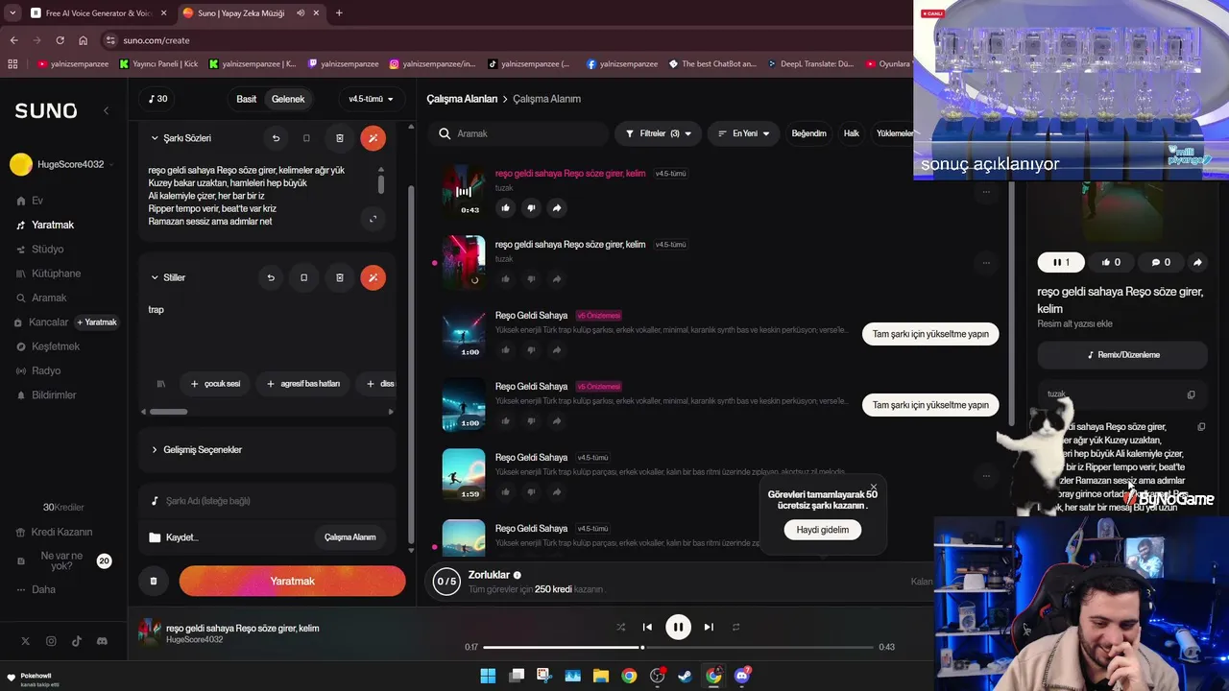Click Haydi gidelim button
Image resolution: width=1229 pixels, height=691 pixels.
point(823,530)
